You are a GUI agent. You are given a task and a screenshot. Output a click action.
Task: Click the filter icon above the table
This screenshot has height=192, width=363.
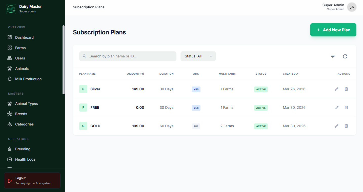point(333,56)
